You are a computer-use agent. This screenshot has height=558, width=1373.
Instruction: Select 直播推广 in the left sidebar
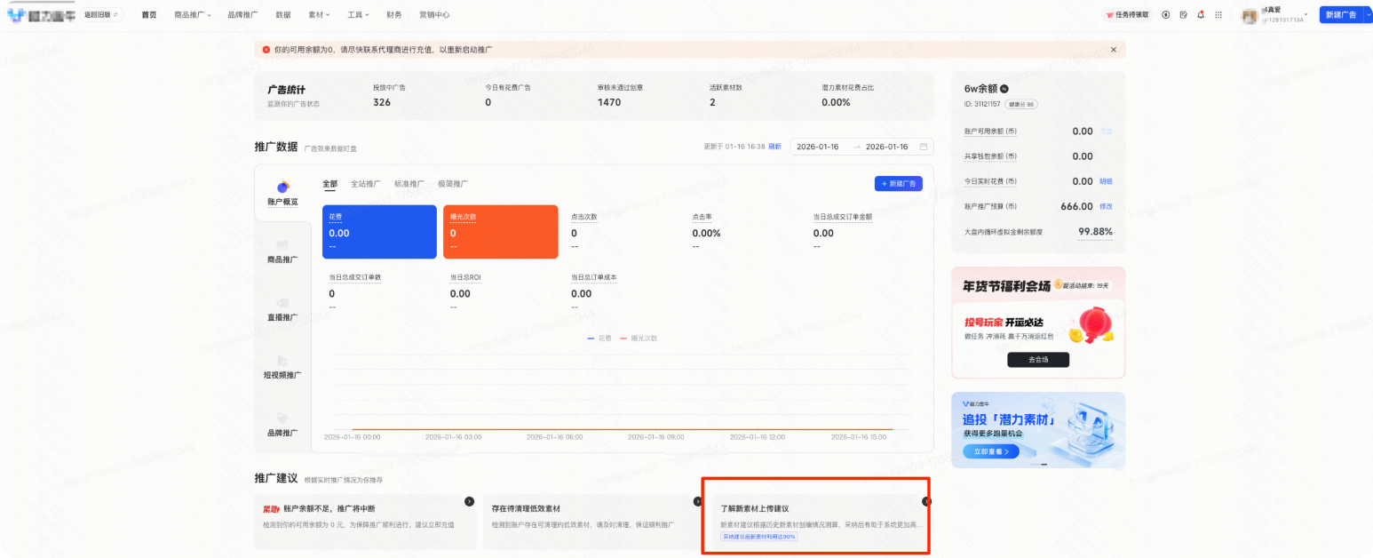pyautogui.click(x=282, y=315)
